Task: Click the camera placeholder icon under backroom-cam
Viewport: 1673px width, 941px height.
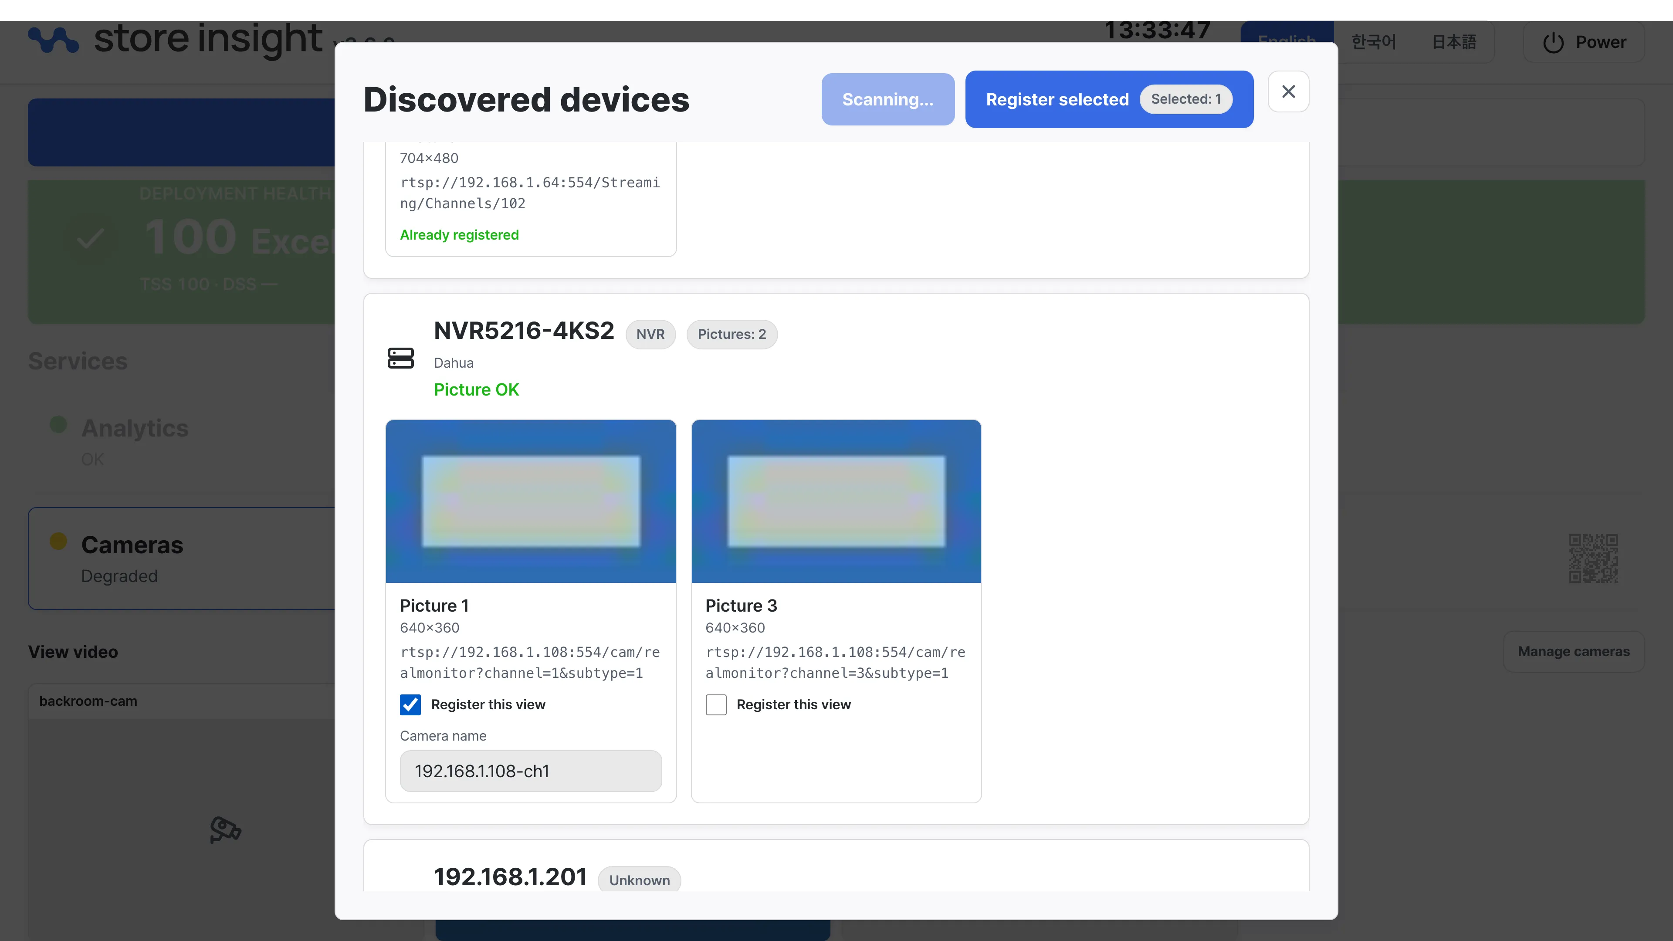Action: click(x=225, y=829)
